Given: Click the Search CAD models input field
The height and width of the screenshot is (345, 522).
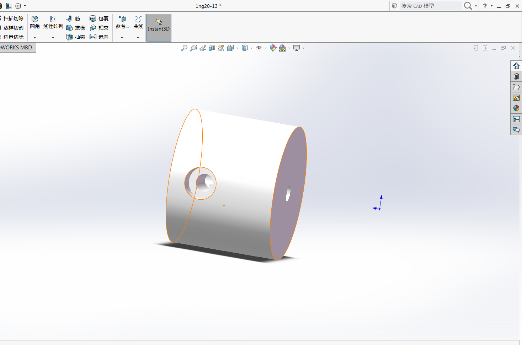Looking at the screenshot, I should [430, 6].
